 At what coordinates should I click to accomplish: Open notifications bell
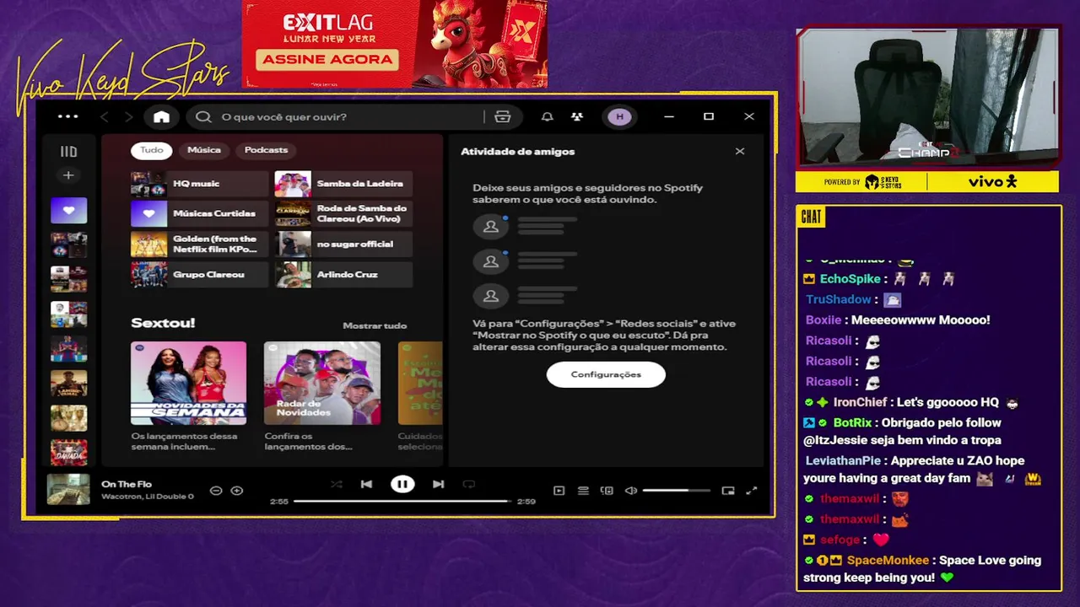click(x=547, y=116)
